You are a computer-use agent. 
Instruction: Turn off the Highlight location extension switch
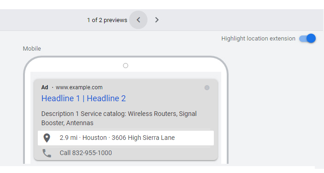(x=307, y=39)
